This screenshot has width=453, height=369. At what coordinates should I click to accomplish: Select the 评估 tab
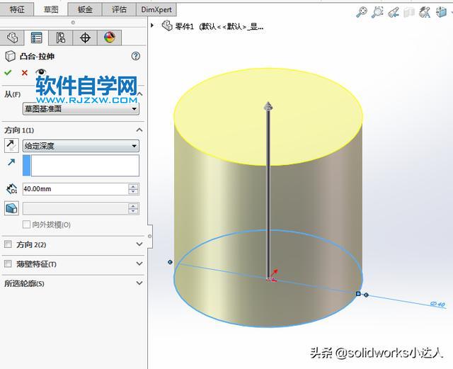tap(119, 9)
